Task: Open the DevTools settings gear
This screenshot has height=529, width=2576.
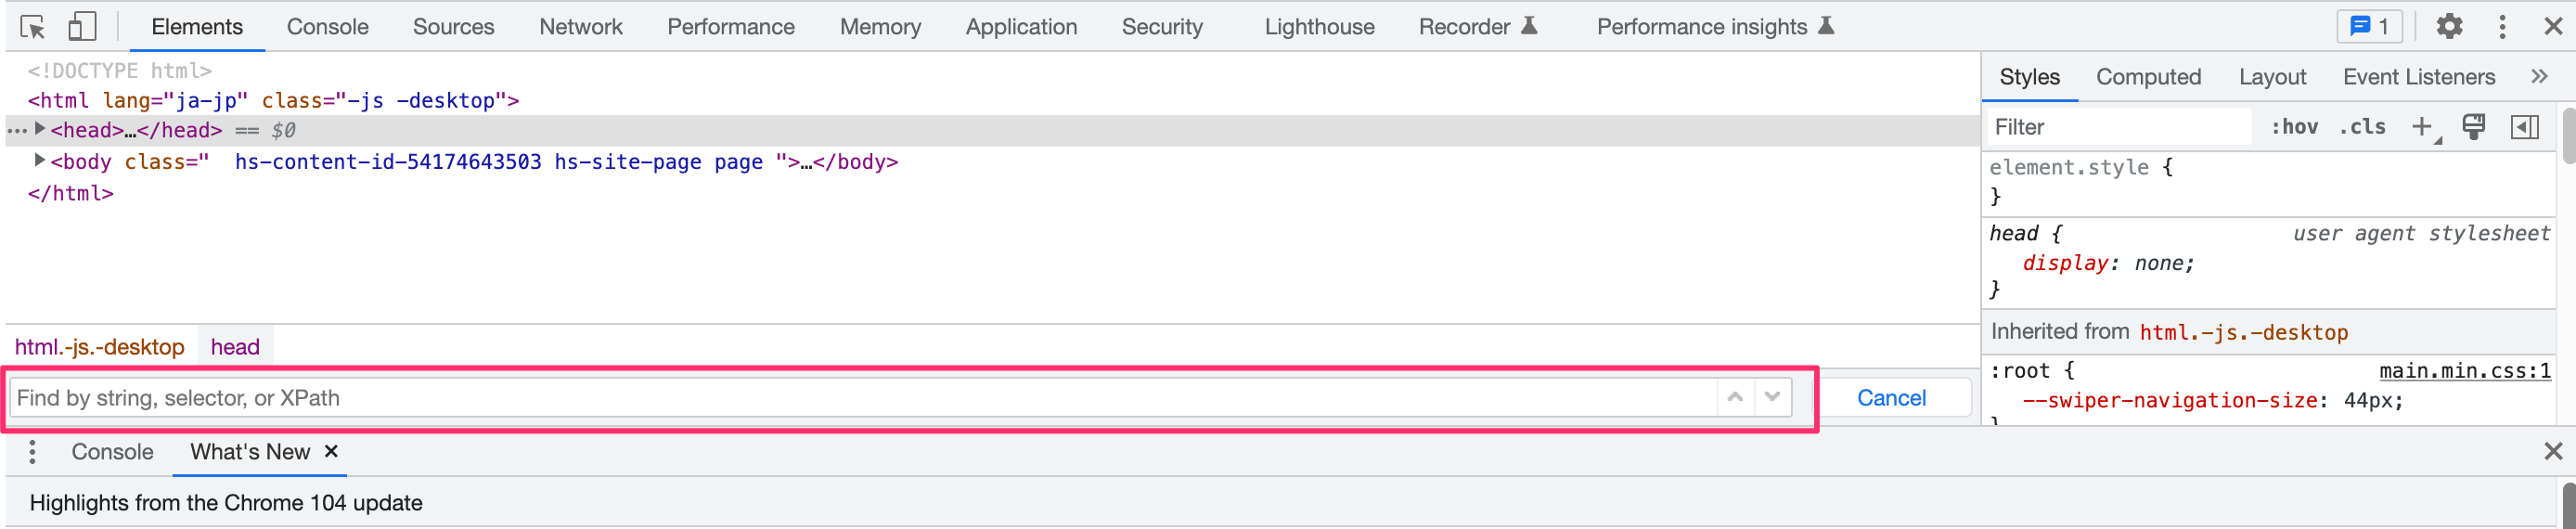Action: (x=2449, y=27)
